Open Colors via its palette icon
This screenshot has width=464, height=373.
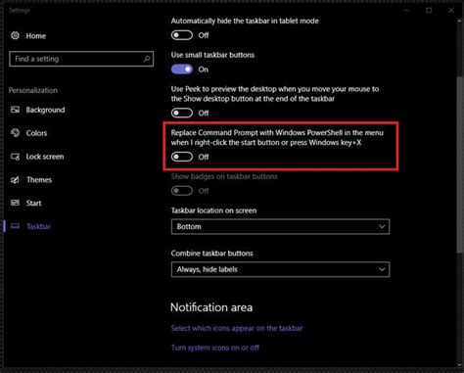tap(15, 133)
